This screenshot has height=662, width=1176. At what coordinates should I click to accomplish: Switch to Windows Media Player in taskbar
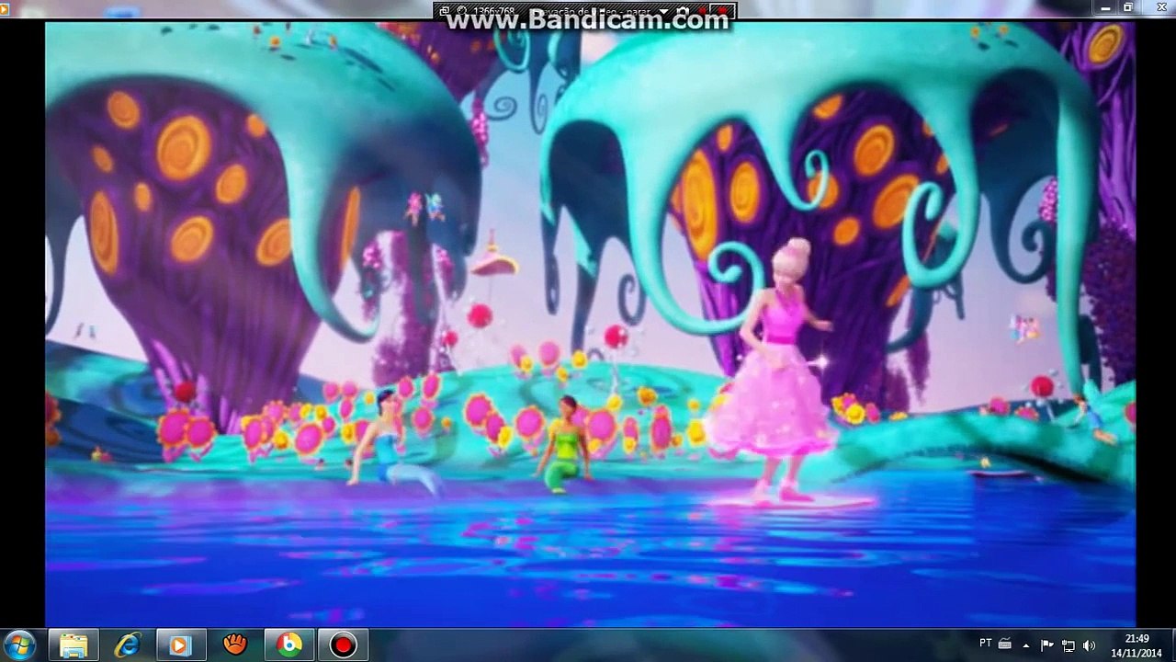[x=180, y=645]
